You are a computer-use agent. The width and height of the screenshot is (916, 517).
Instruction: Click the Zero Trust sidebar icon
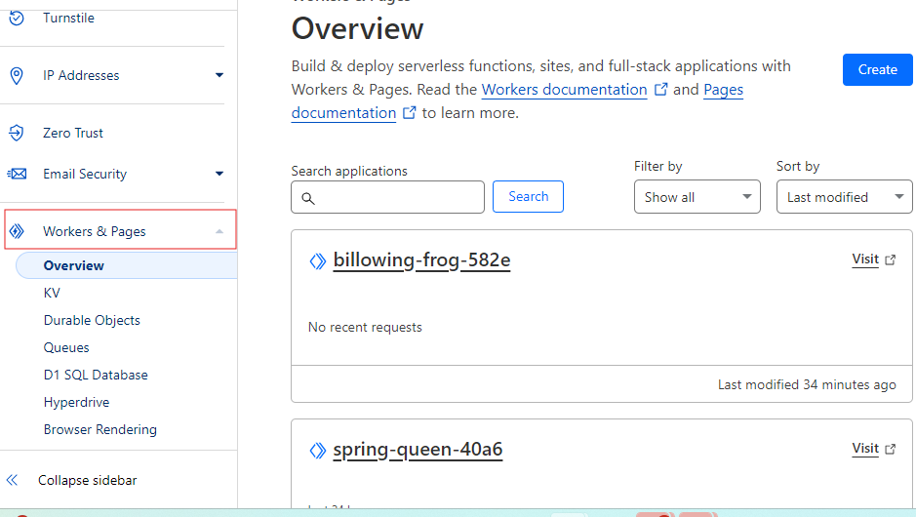[x=16, y=133]
